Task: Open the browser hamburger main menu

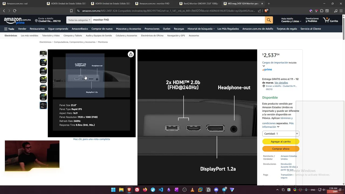Action: 341,11
